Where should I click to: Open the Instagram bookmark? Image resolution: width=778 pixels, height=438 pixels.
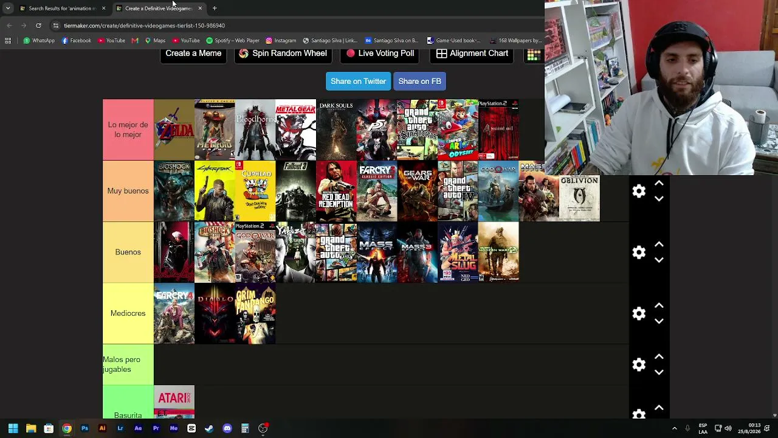(281, 41)
